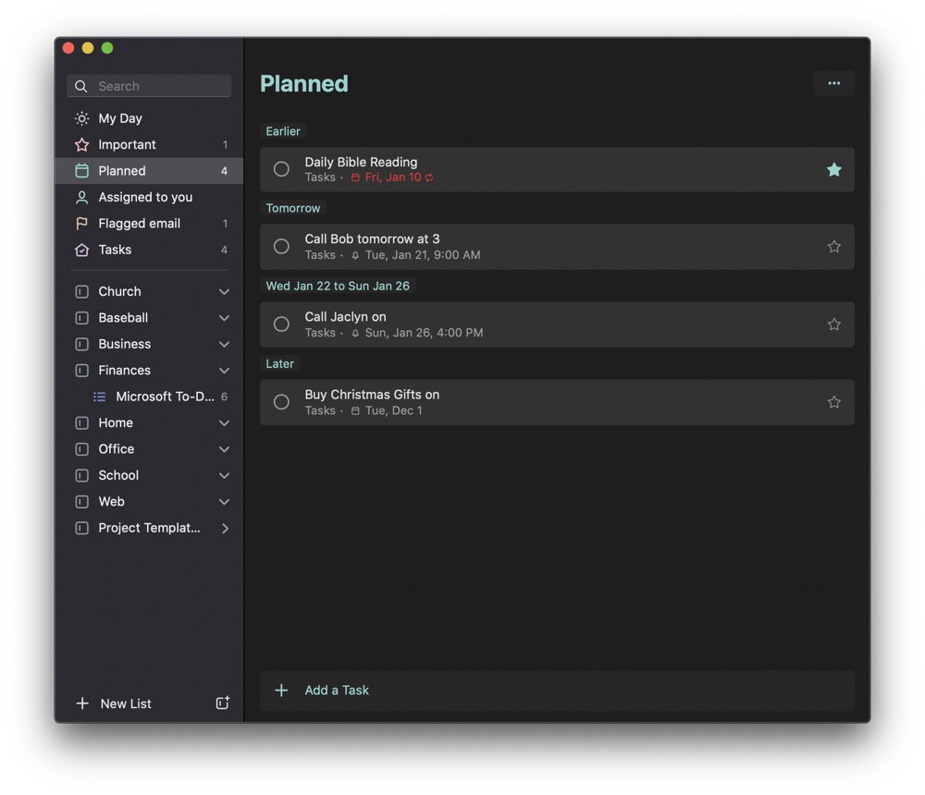The height and width of the screenshot is (795, 925).
Task: Click the Planned list title heading
Action: click(303, 84)
